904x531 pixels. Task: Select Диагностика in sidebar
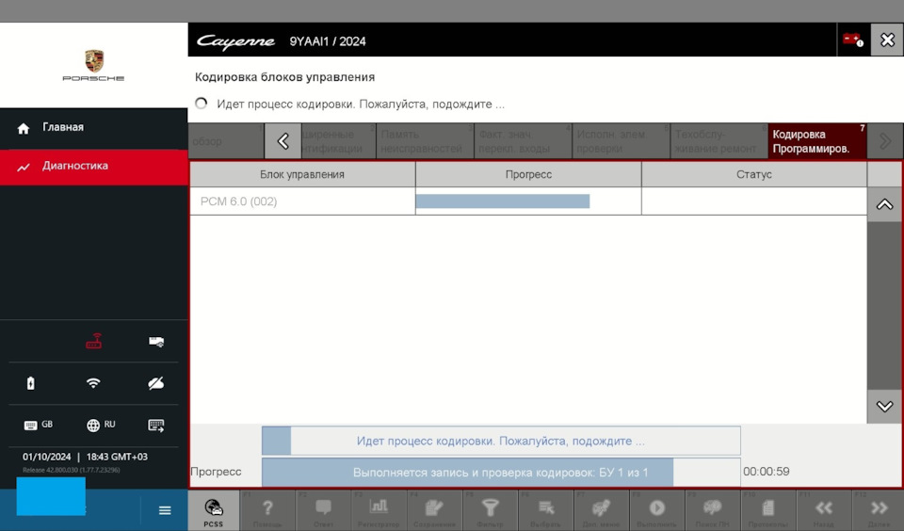coord(94,166)
